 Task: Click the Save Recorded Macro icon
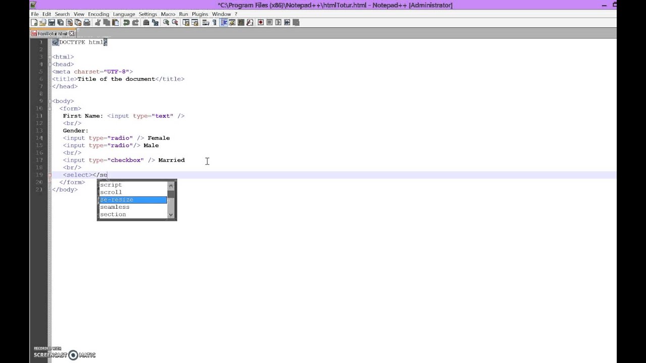coord(296,22)
